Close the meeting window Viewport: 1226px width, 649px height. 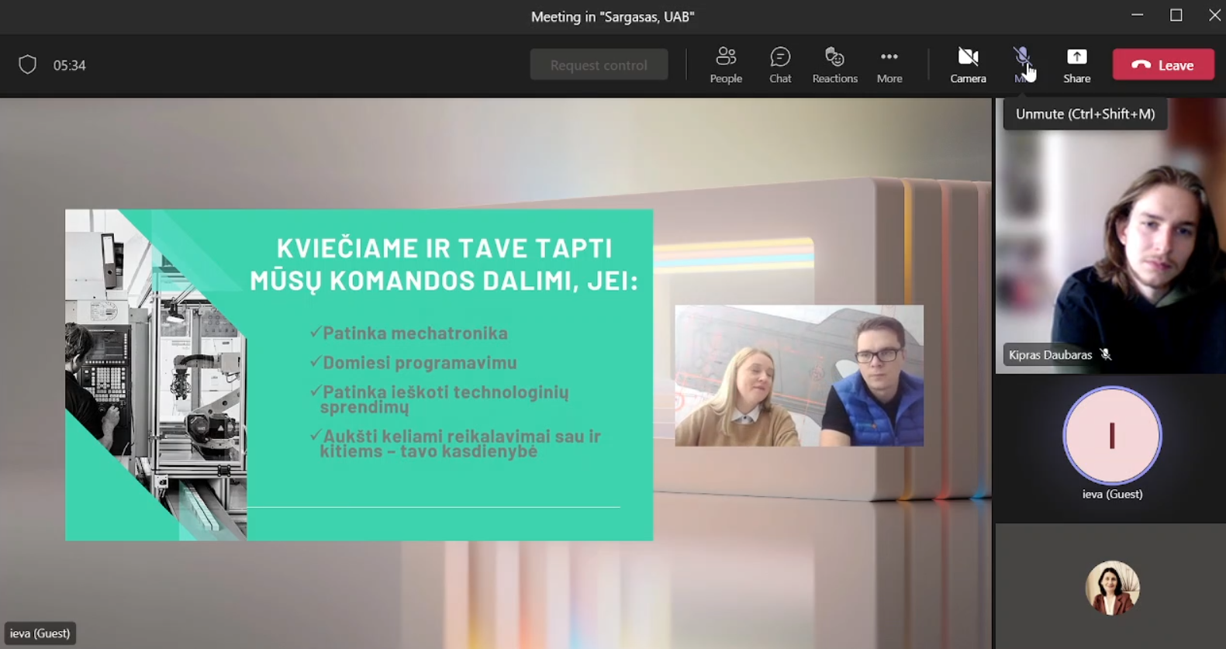[1214, 16]
